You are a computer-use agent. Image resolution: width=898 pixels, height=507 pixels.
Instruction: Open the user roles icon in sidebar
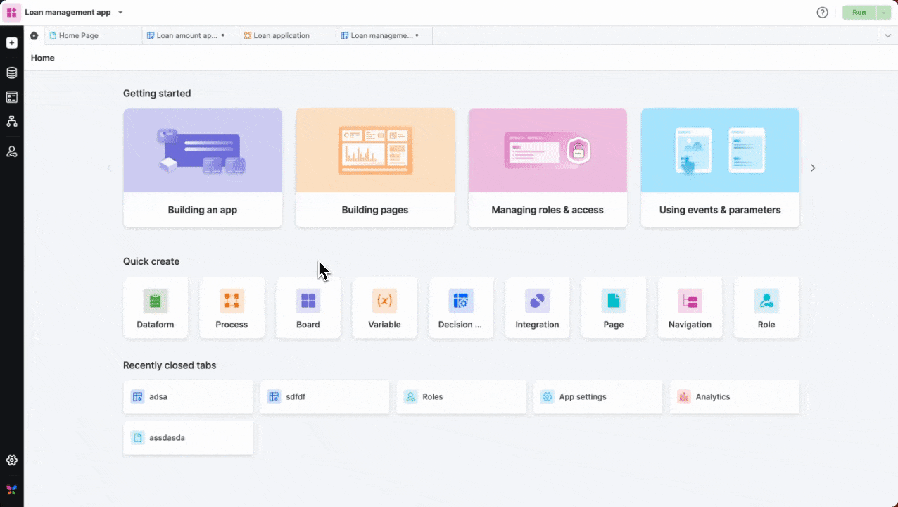(12, 151)
